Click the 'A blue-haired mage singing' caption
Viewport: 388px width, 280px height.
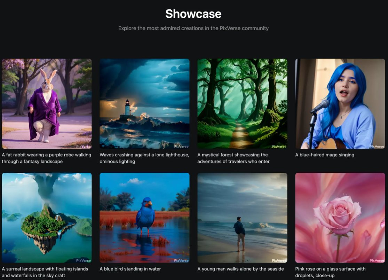pos(324,155)
